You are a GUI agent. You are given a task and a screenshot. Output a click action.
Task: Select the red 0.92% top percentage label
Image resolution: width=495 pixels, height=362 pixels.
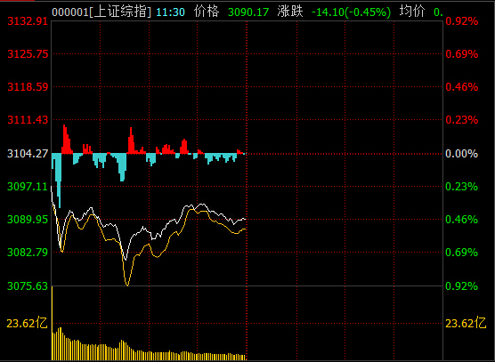pos(461,21)
